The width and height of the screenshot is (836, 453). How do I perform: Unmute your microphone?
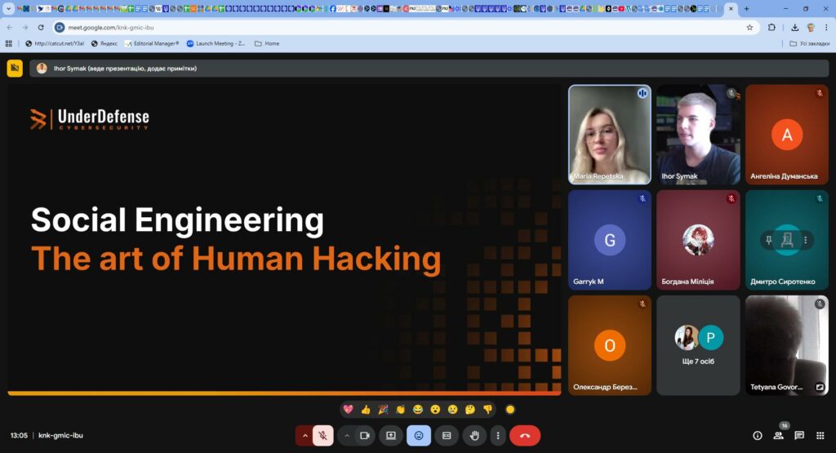323,436
